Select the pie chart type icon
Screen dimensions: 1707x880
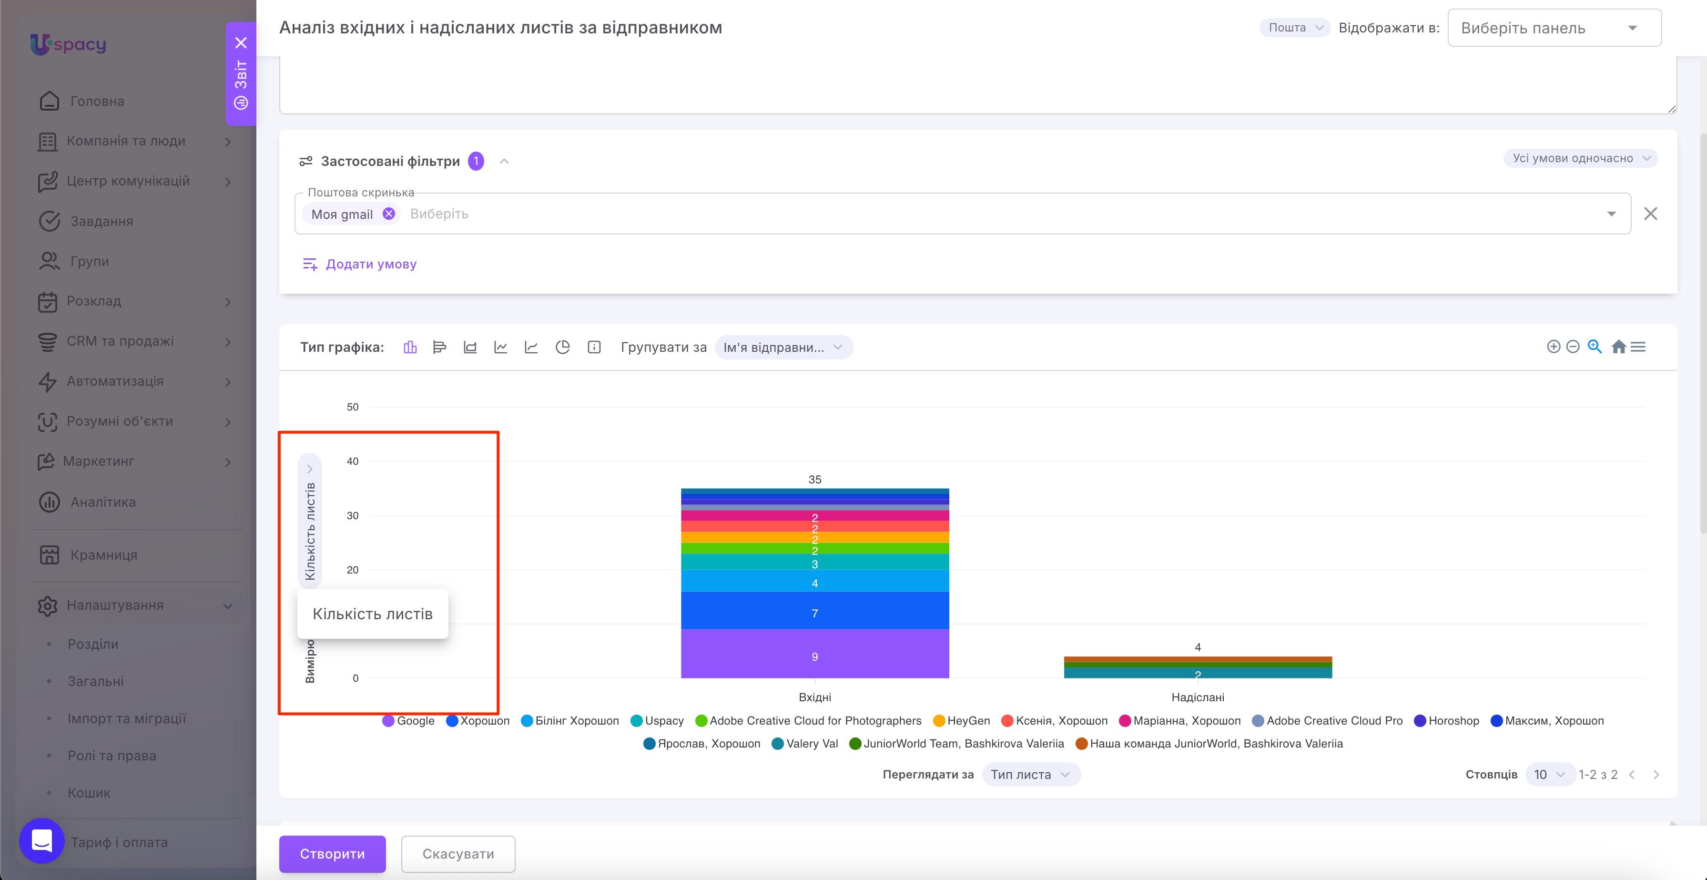pos(563,347)
